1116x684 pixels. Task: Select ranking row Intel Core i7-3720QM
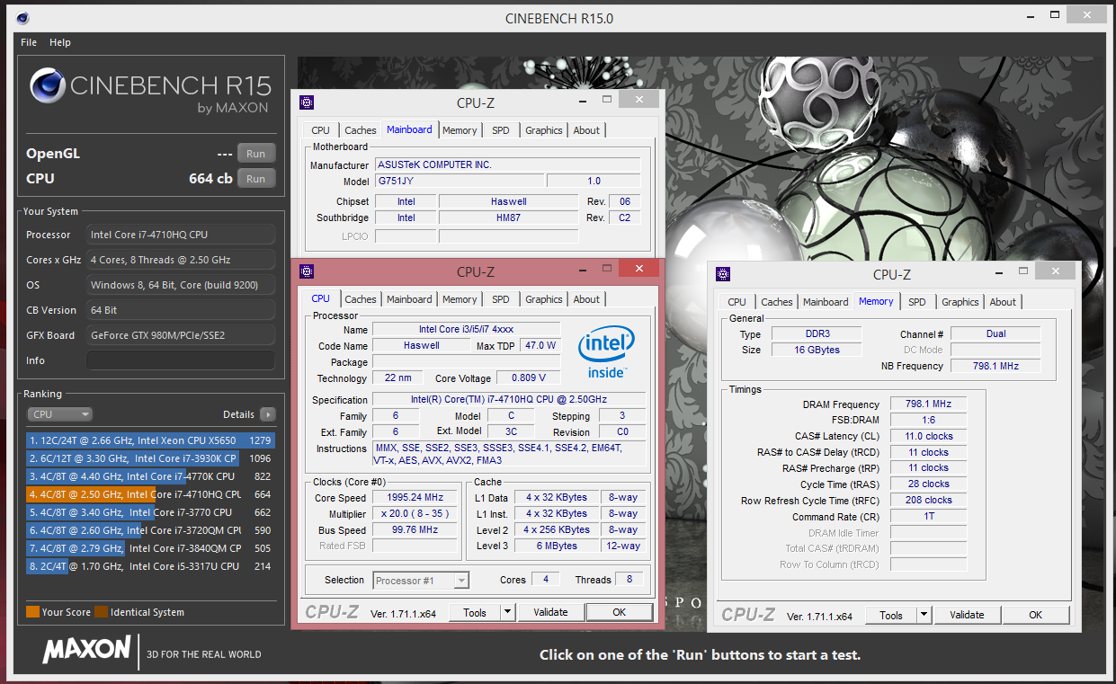click(150, 530)
